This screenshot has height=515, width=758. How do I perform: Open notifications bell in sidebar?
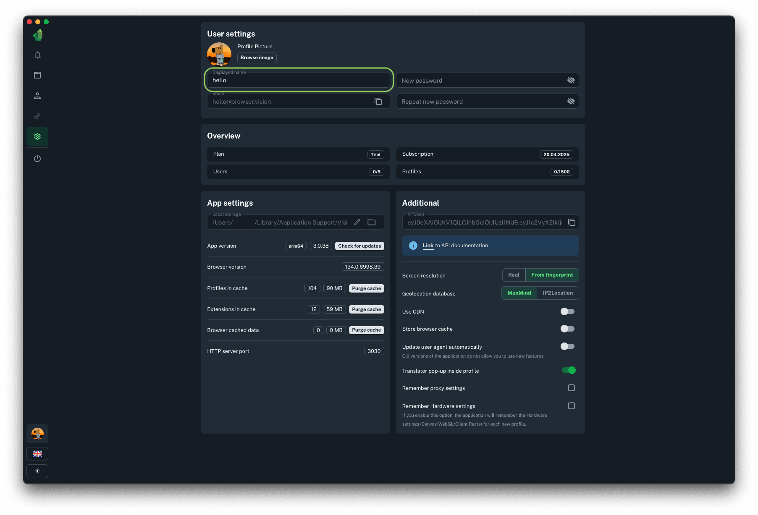[x=37, y=55]
